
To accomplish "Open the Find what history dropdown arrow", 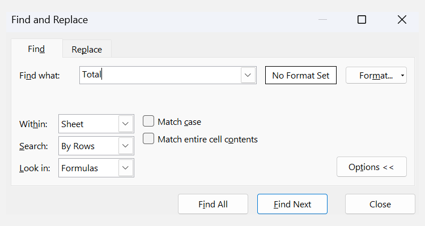I will pyautogui.click(x=247, y=75).
